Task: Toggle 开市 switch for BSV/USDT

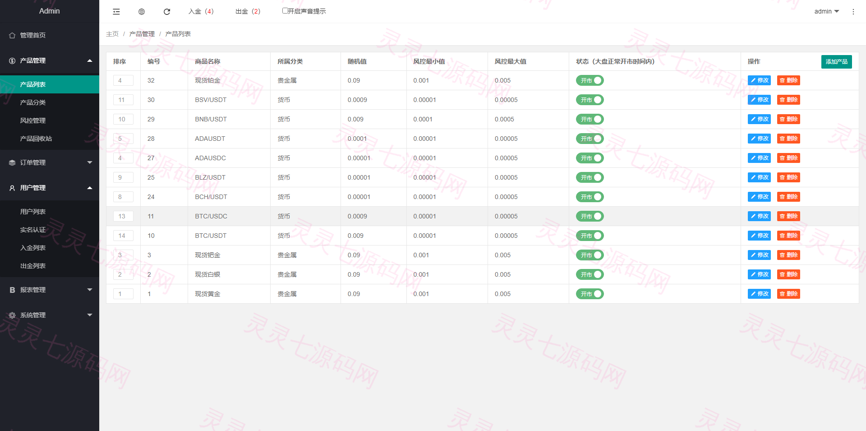Action: click(590, 100)
